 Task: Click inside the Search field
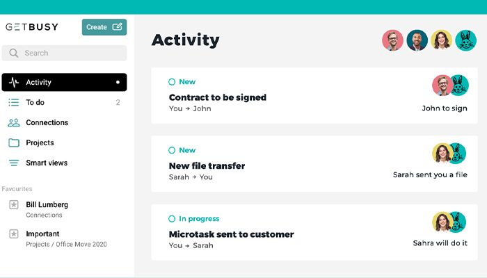point(70,53)
